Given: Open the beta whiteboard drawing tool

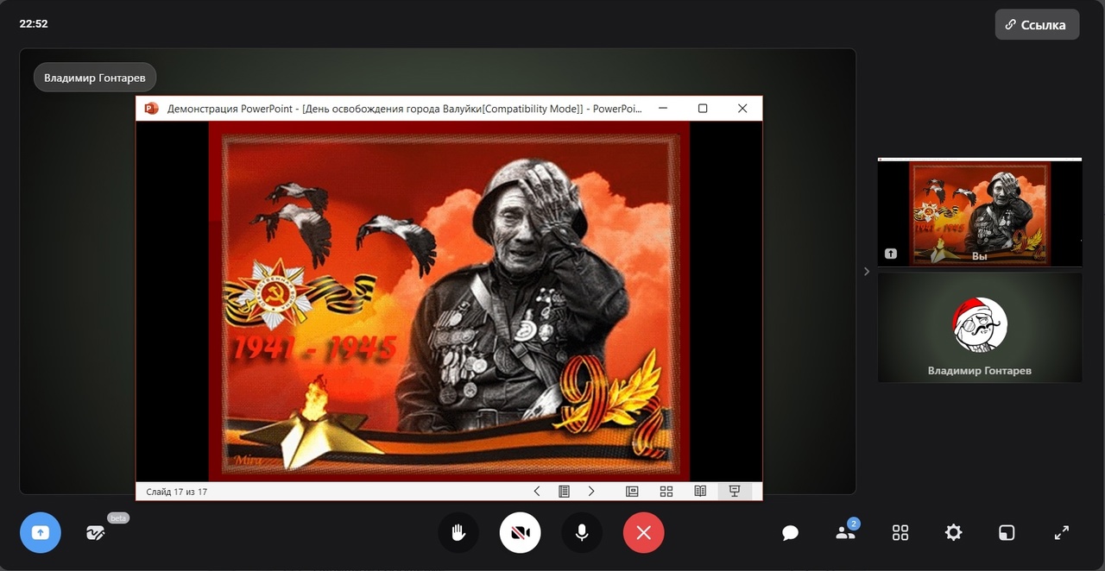Looking at the screenshot, I should [x=96, y=533].
